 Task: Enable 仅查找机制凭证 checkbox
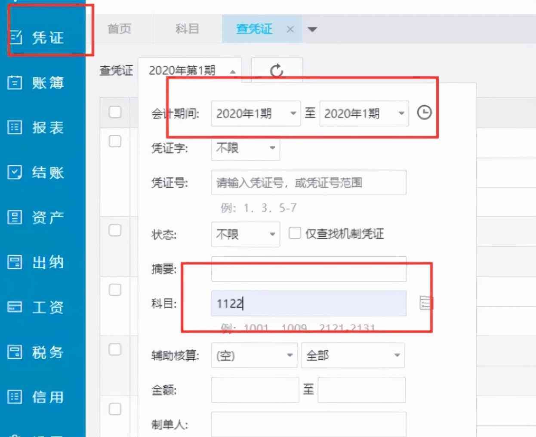(x=295, y=233)
